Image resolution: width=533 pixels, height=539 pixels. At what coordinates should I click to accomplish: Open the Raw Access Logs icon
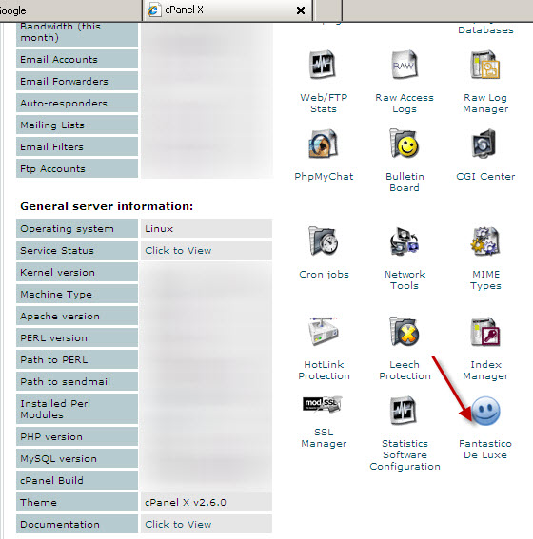click(x=405, y=65)
